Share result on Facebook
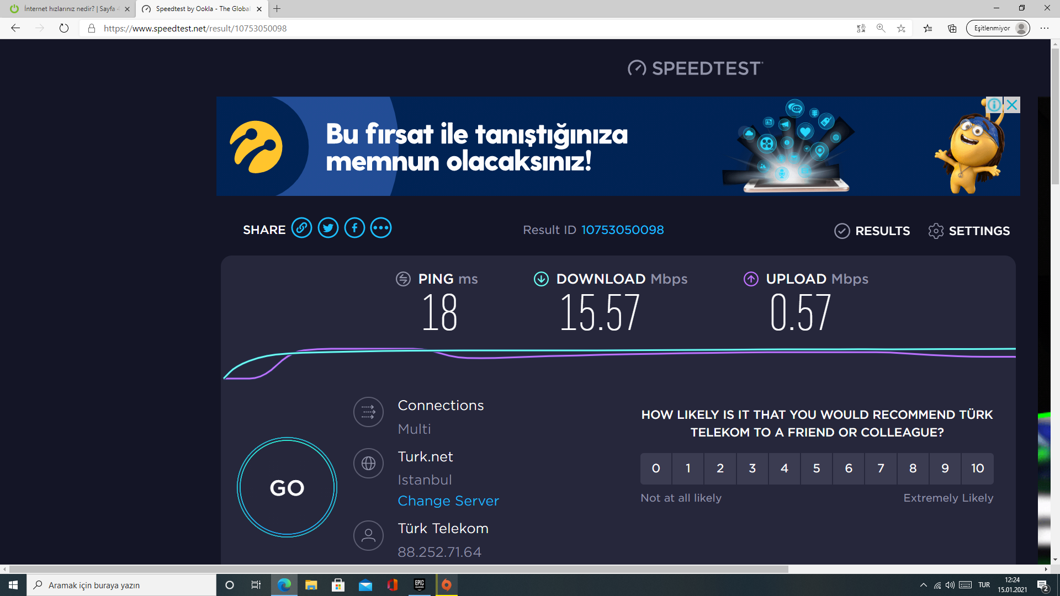Image resolution: width=1060 pixels, height=596 pixels. click(x=354, y=228)
